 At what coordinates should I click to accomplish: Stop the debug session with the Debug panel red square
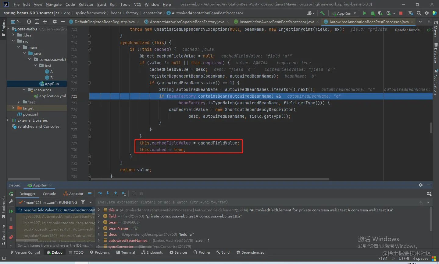(11, 227)
